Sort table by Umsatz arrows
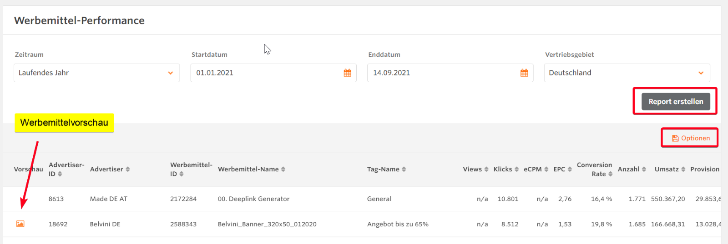The height and width of the screenshot is (244, 728). click(x=683, y=169)
